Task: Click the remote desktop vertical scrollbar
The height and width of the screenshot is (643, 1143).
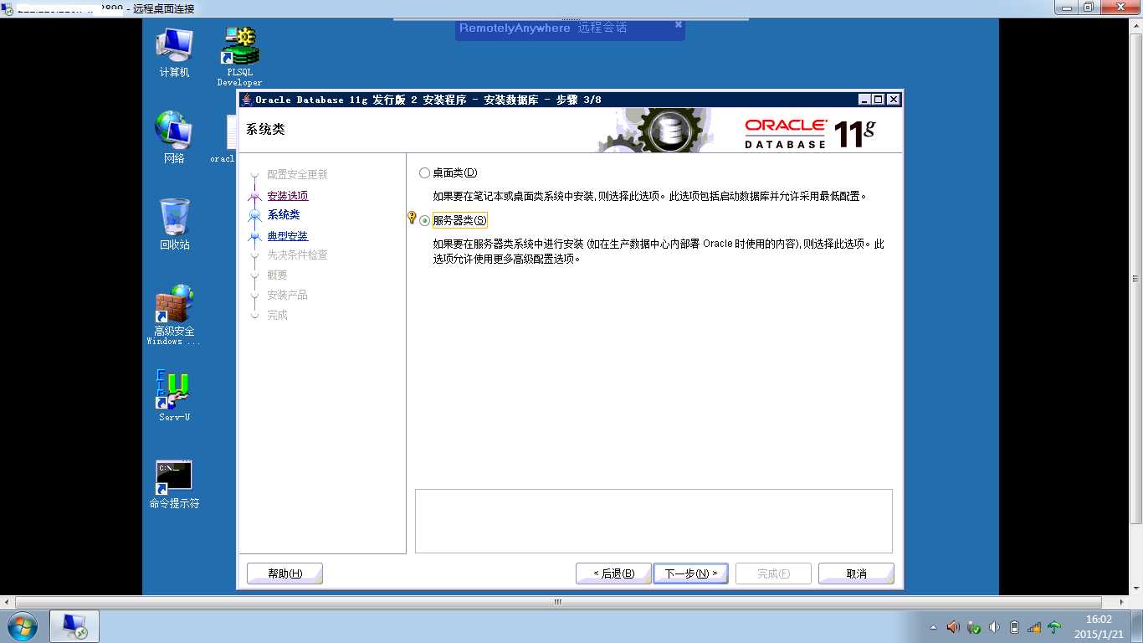Action: click(1136, 279)
